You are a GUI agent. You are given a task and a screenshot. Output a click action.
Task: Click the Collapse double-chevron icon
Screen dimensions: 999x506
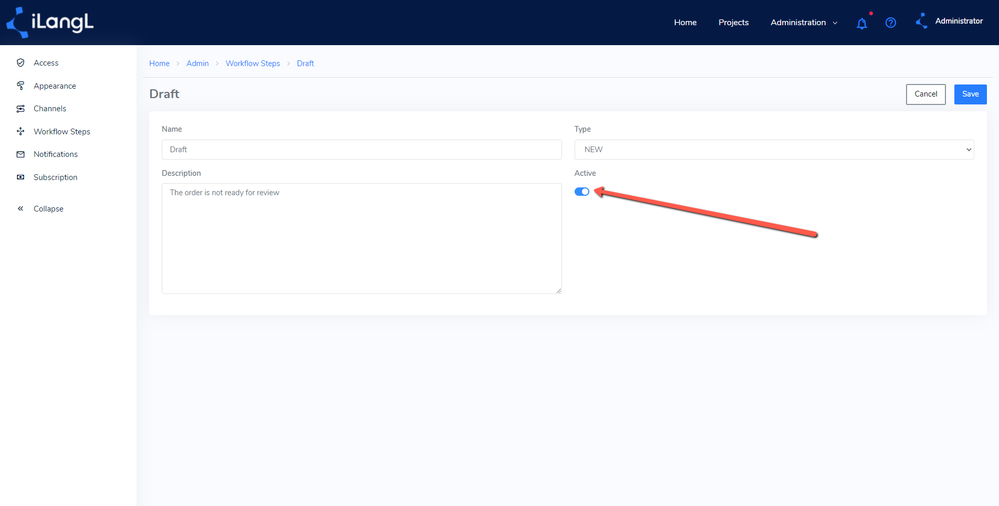coord(20,208)
